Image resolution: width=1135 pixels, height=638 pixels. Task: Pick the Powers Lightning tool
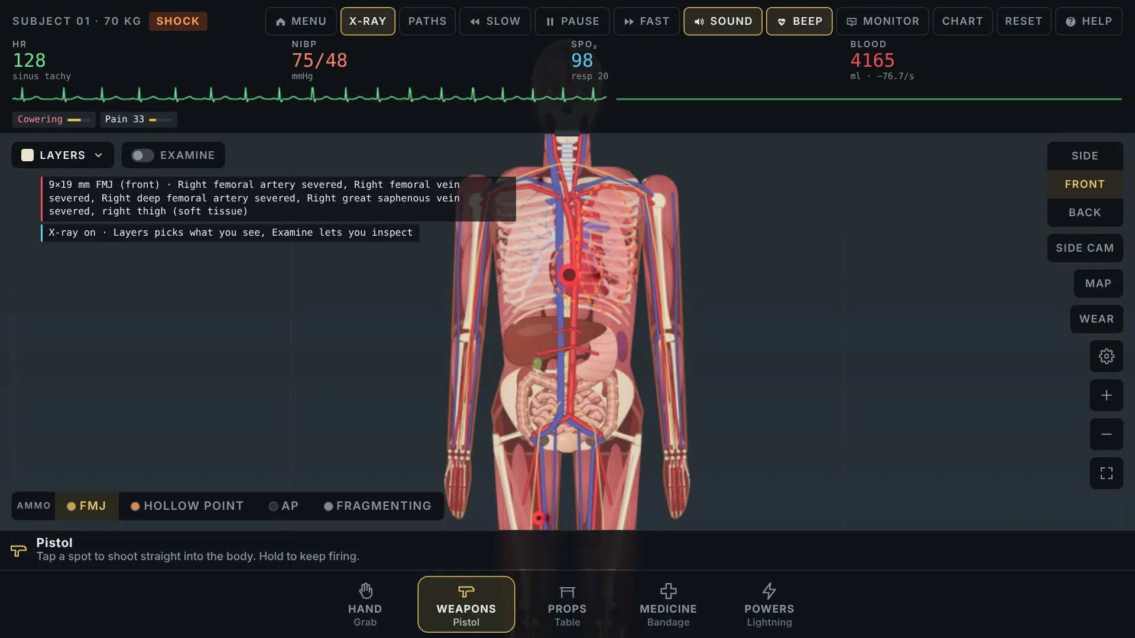click(769, 604)
